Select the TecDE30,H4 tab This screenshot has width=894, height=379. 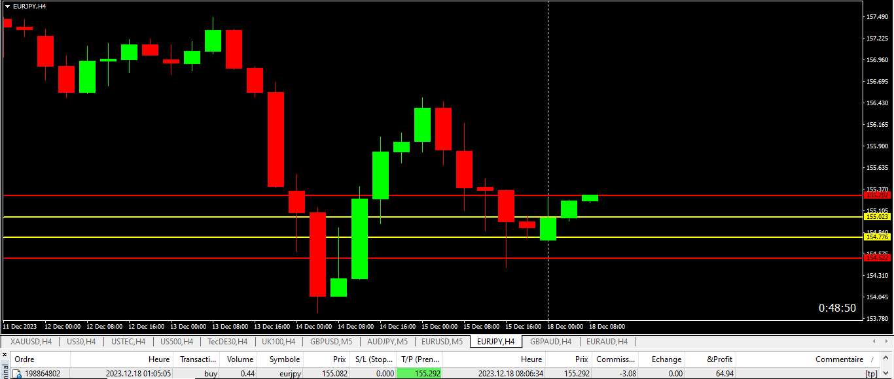pyautogui.click(x=227, y=342)
